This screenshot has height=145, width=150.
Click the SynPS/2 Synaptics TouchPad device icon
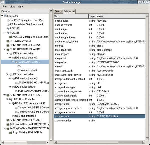click(x=8, y=20)
